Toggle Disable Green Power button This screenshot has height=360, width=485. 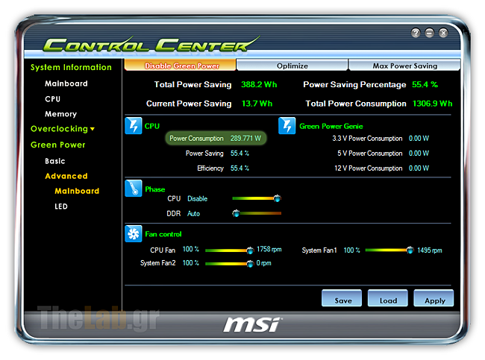coord(180,66)
